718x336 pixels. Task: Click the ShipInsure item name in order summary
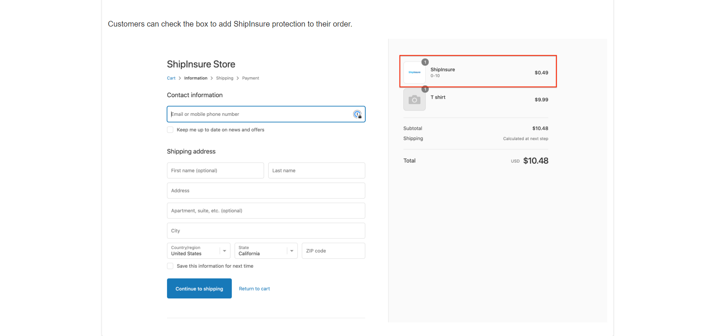tap(443, 69)
